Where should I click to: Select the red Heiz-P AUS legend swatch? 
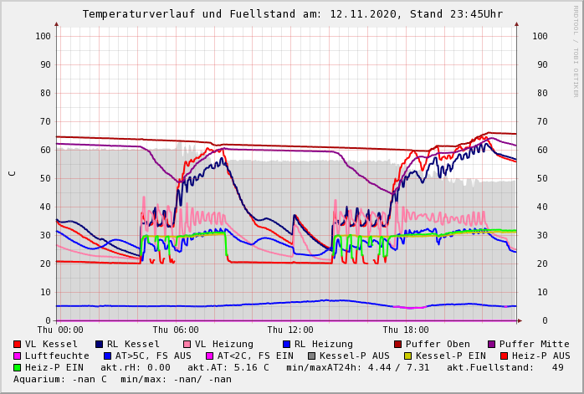coord(504,356)
